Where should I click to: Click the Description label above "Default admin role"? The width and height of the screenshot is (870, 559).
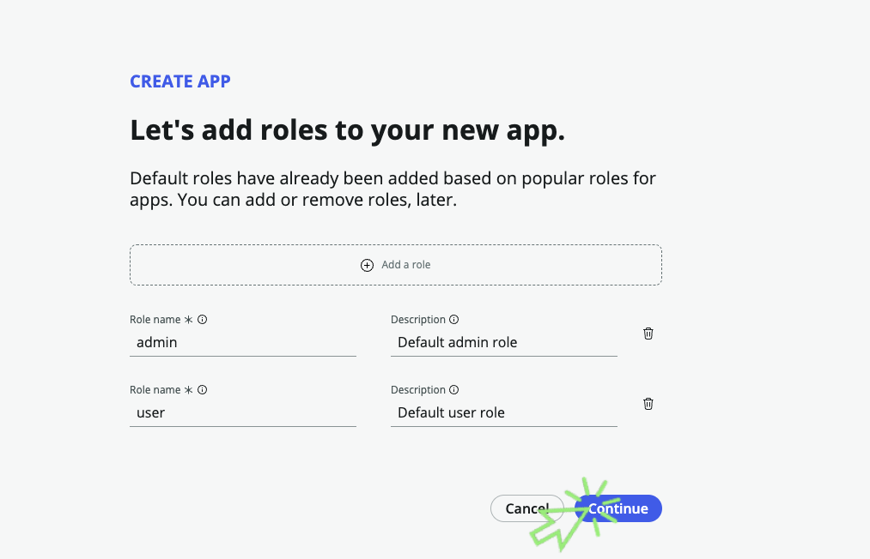coord(418,320)
